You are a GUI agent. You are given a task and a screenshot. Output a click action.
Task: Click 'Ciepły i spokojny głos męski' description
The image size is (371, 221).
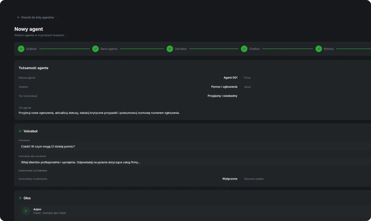50,213
